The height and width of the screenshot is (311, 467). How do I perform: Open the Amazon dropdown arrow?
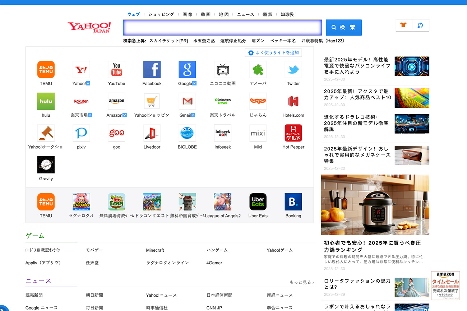125,115
